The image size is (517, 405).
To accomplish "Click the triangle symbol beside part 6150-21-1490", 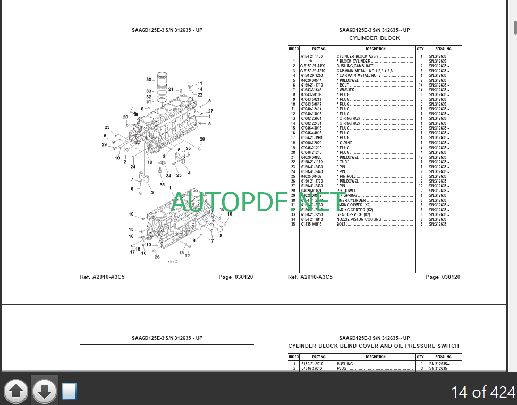I will (301, 66).
